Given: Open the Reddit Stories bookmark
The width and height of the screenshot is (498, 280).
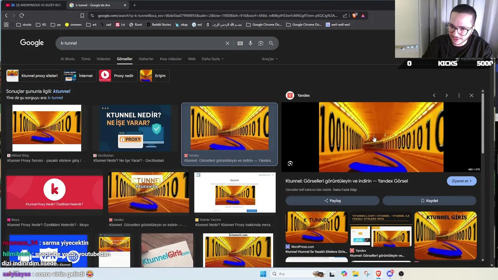Looking at the screenshot, I should tap(159, 24).
